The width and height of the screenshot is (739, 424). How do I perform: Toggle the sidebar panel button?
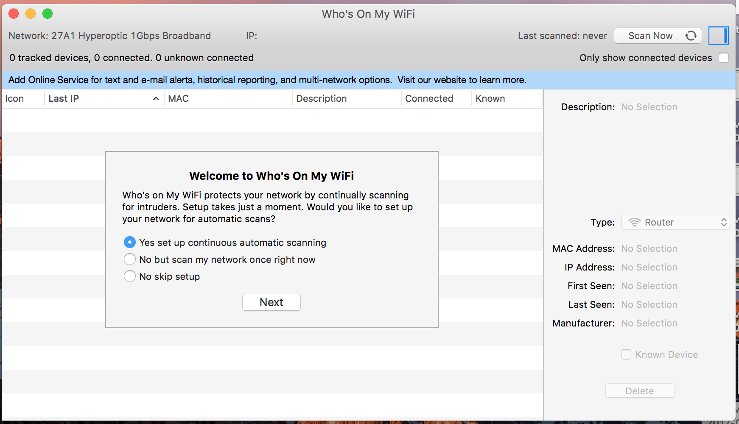point(718,36)
